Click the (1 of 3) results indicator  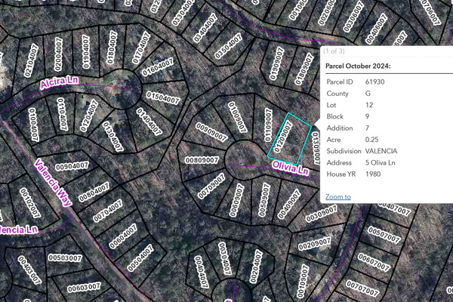tap(333, 51)
